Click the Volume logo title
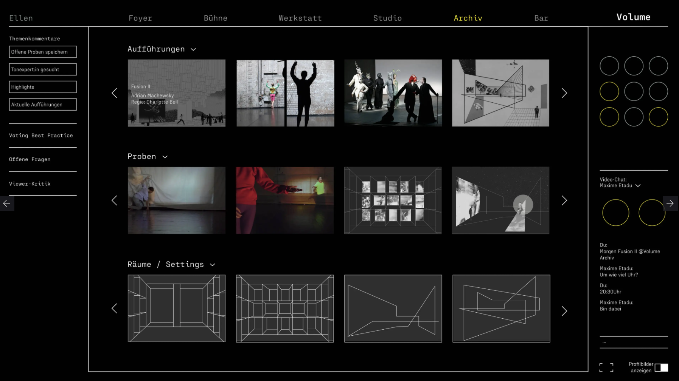The image size is (679, 381). 634,17
